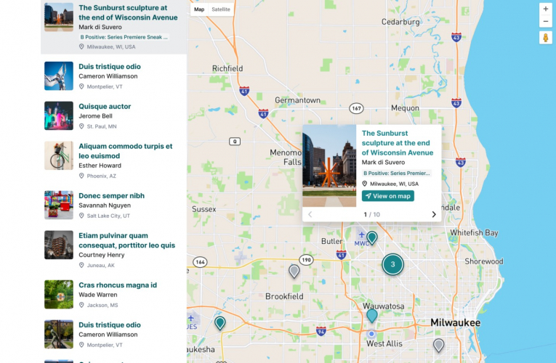The width and height of the screenshot is (556, 363).
Task: Click the Juneau, AK location text
Action: click(x=101, y=265)
